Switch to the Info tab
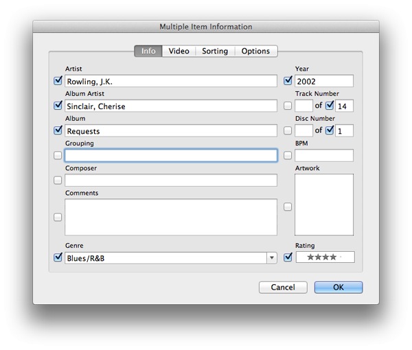The width and height of the screenshot is (412, 350). point(148,51)
